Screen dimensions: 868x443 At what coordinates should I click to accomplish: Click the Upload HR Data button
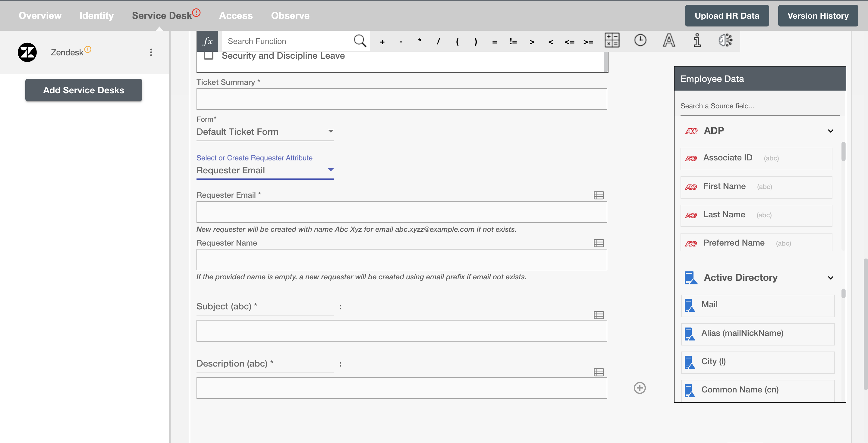[727, 15]
